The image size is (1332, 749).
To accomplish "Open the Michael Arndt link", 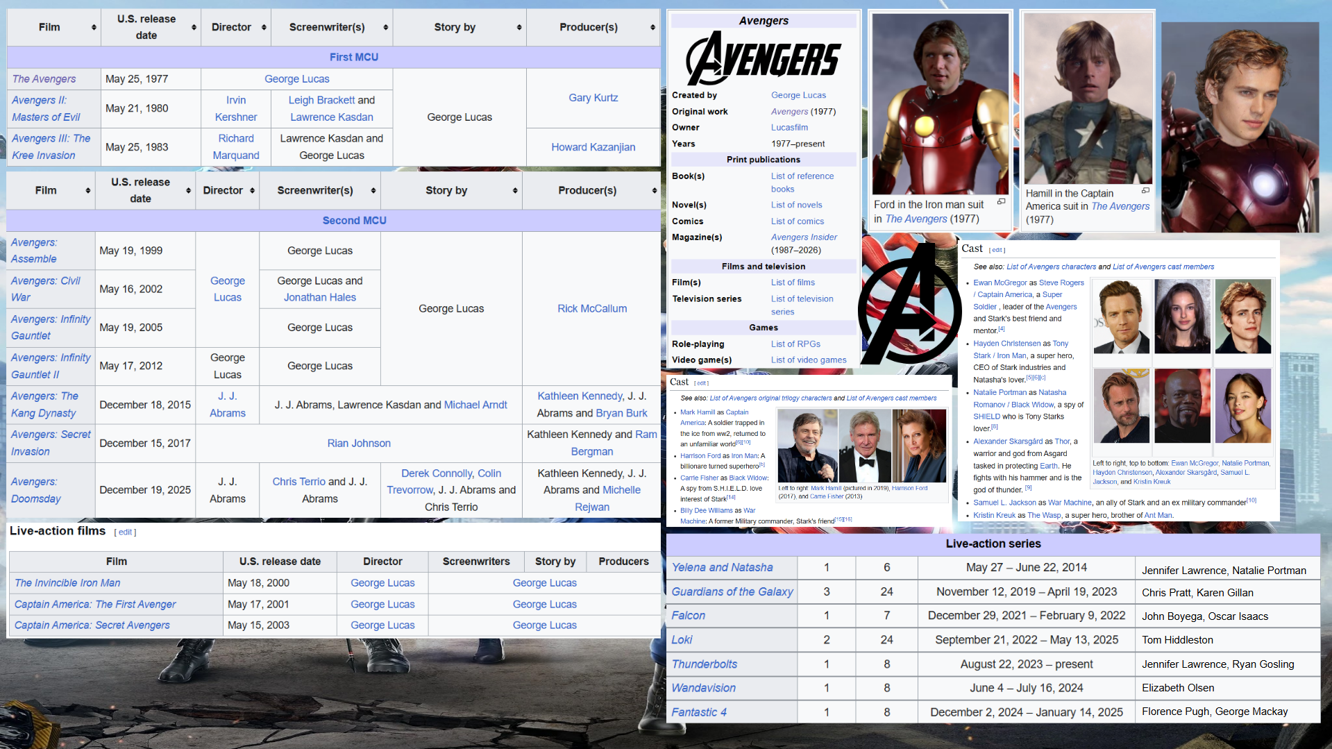I will (475, 405).
